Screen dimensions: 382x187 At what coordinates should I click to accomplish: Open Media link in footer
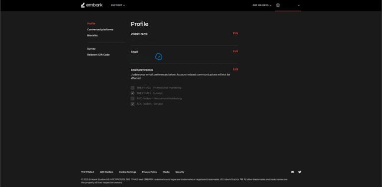(x=166, y=172)
